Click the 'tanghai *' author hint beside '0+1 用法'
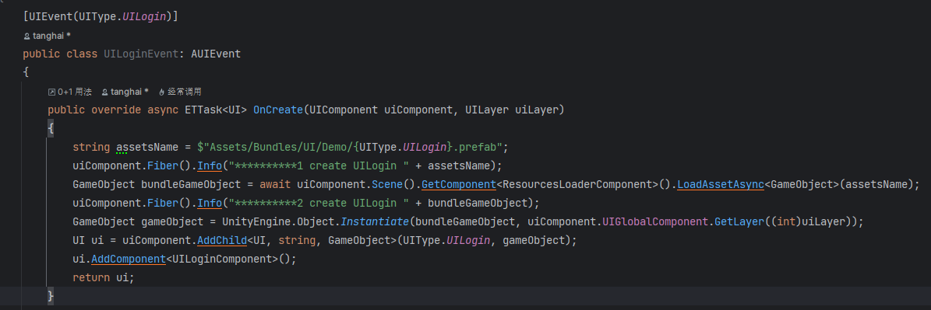 [125, 92]
